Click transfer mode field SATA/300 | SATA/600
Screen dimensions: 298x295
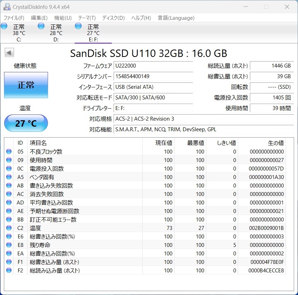[153, 98]
